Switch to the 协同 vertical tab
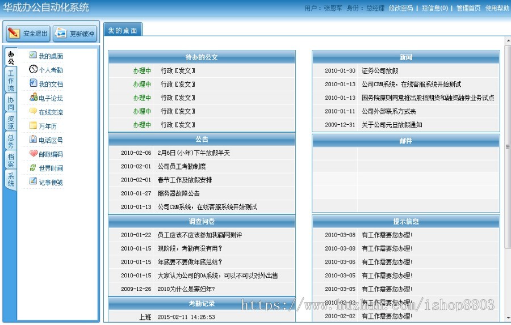 click(x=11, y=103)
